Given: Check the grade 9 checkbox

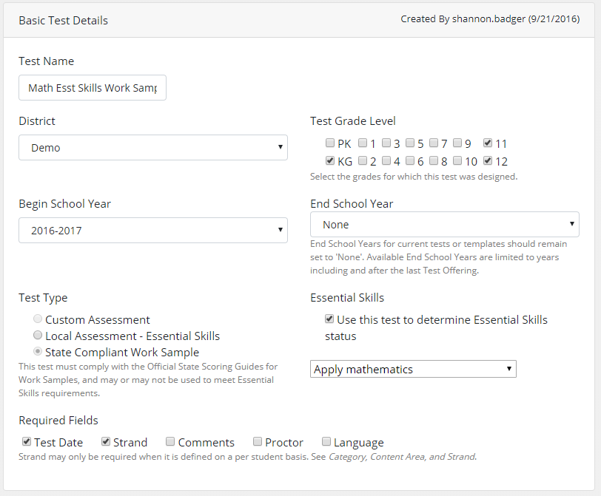Looking at the screenshot, I should (x=457, y=143).
